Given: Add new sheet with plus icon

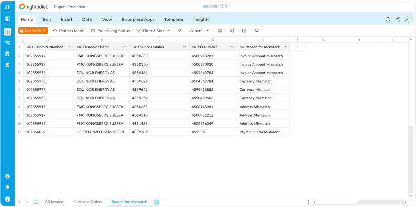Looking at the screenshot, I should (156, 202).
